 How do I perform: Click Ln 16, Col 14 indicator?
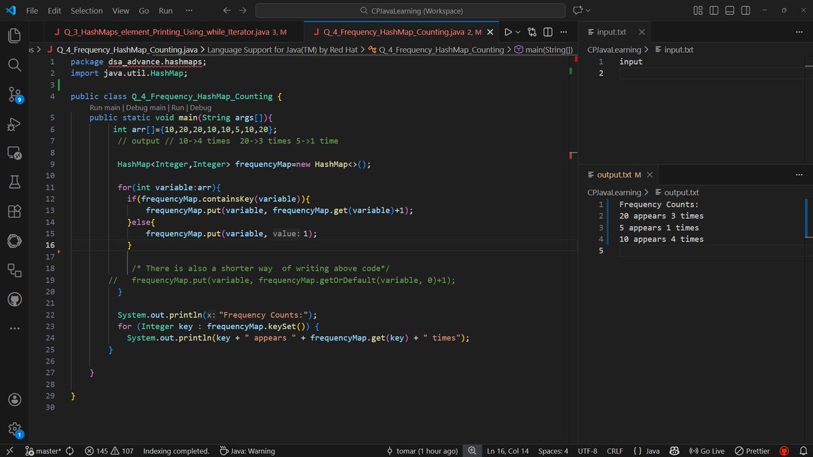coord(507,451)
